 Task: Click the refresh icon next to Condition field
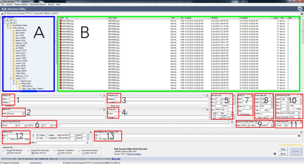87,142
